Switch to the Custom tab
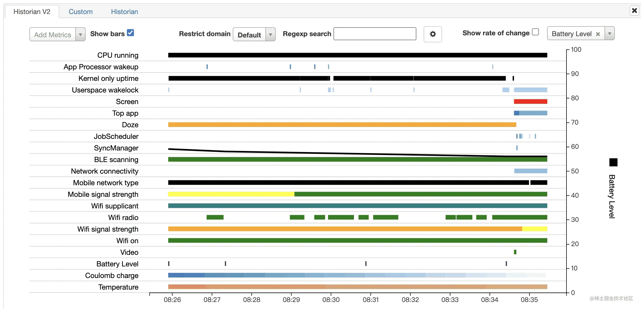 80,12
